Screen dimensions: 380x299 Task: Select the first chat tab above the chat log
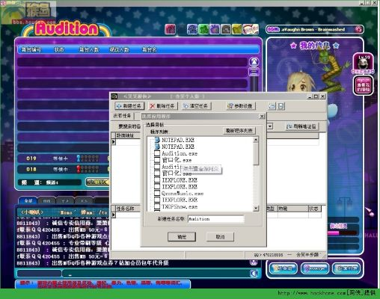coord(28,200)
